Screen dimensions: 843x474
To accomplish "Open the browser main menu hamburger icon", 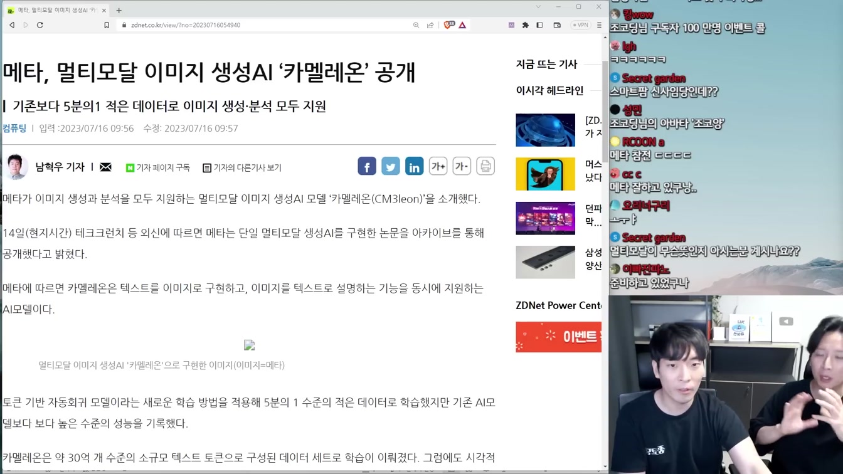I will (x=599, y=25).
